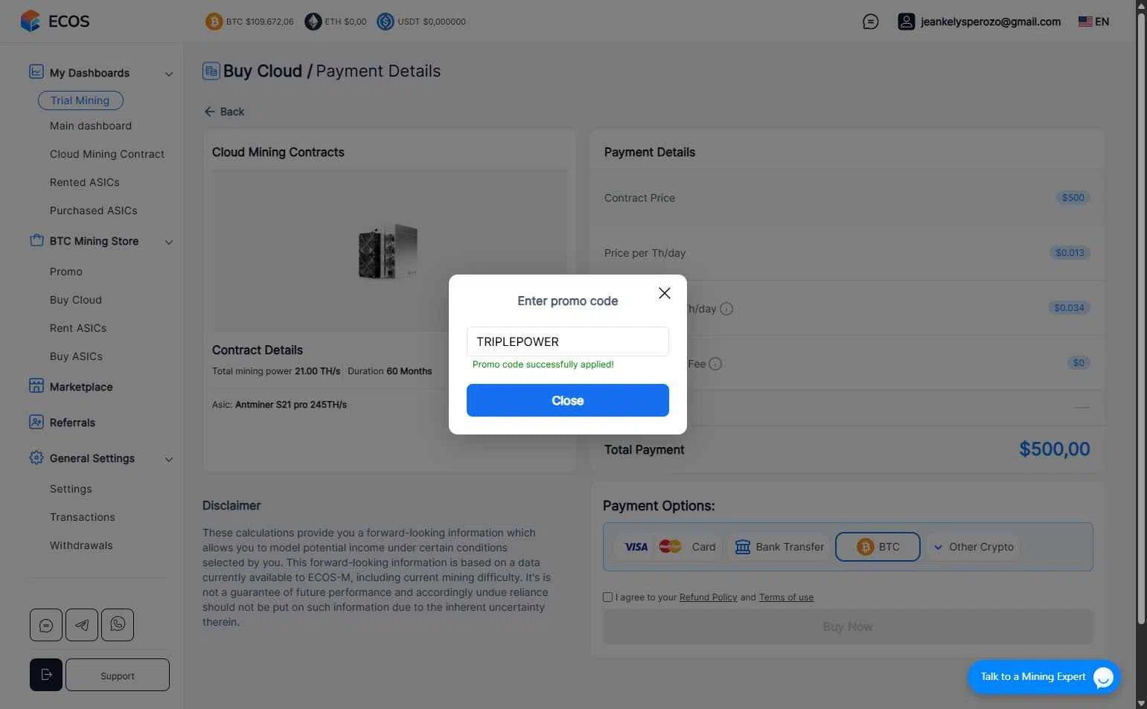This screenshot has height=709, width=1147.
Task: Click the Talk to a Mining Expert chat bubble
Action: 1104,677
